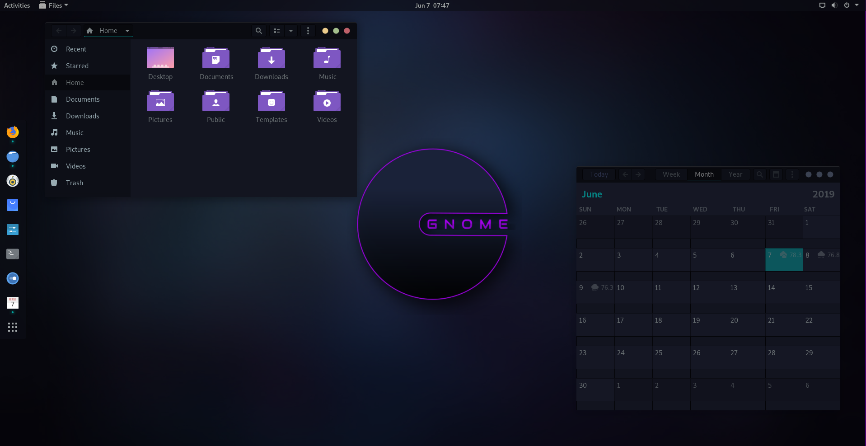Select June 12 in Calendar
866x446 pixels.
pyautogui.click(x=709, y=292)
